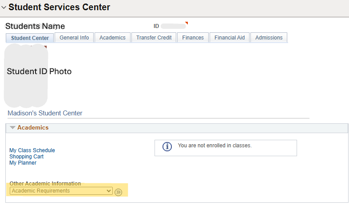Switch to the Financial Aid tab
349x205 pixels.
230,38
